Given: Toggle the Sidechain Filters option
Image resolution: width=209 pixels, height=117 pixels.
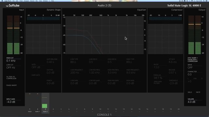Looking at the screenshot, I should (157, 83).
